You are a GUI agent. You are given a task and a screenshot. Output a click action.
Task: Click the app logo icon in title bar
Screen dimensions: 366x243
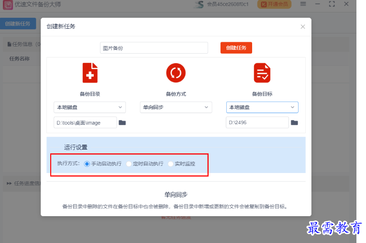7,5
